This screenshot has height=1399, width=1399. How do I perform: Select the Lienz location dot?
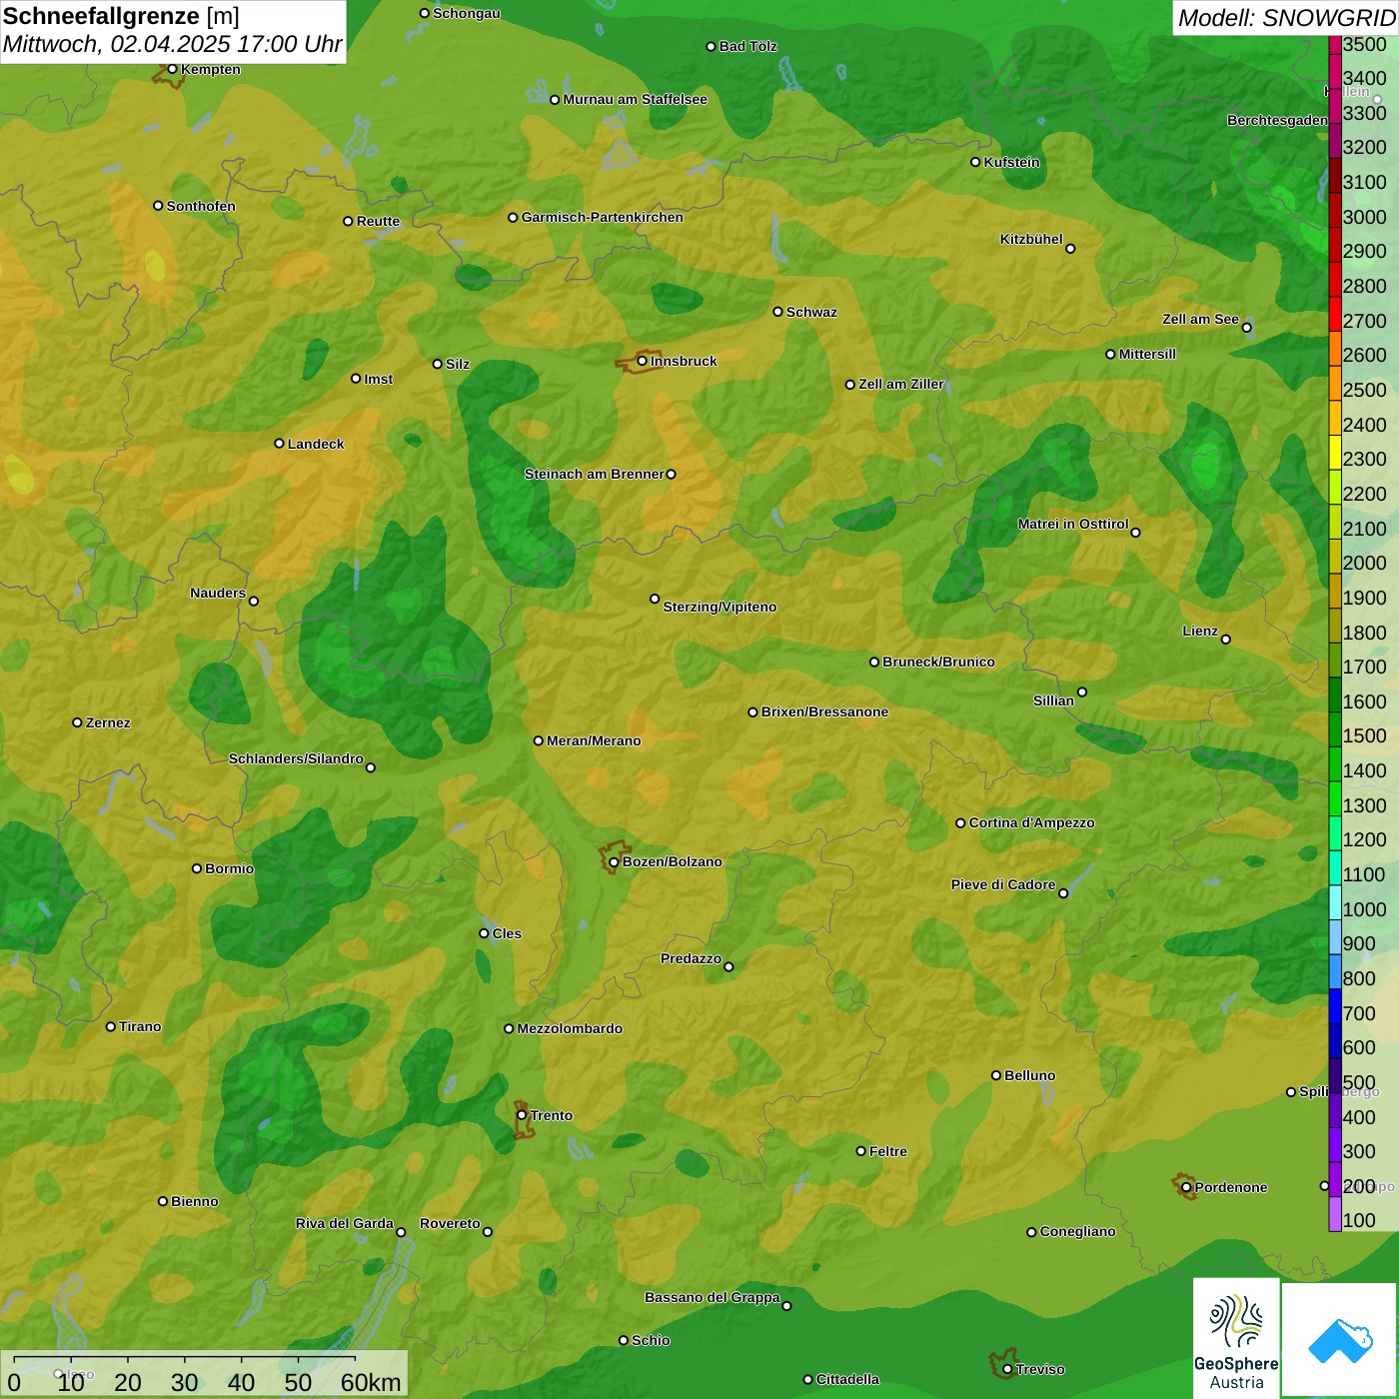click(x=1226, y=640)
